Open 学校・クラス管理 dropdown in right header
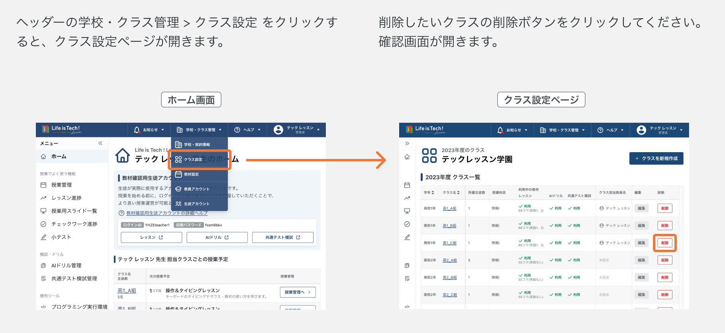The height and width of the screenshot is (333, 725). (562, 130)
